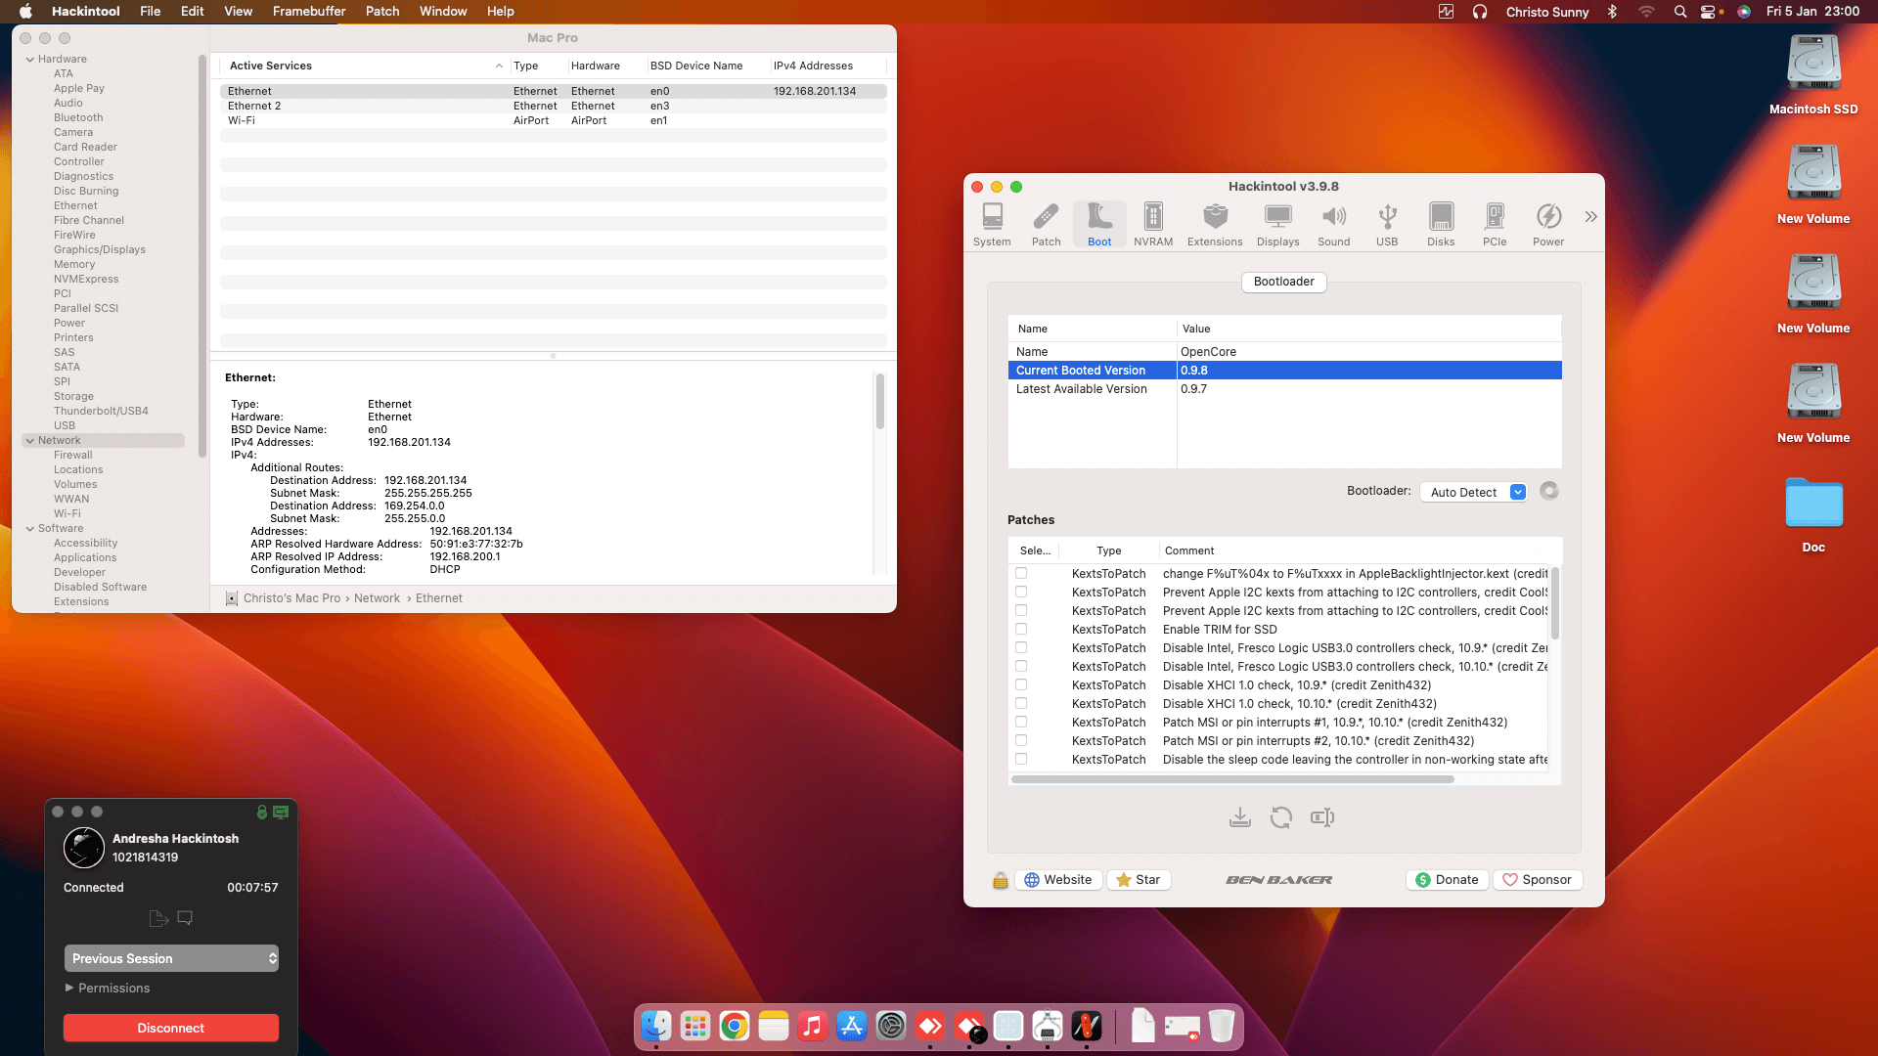
Task: Check Patch MSI pin interrupts #1 checkbox
Action: click(1021, 723)
